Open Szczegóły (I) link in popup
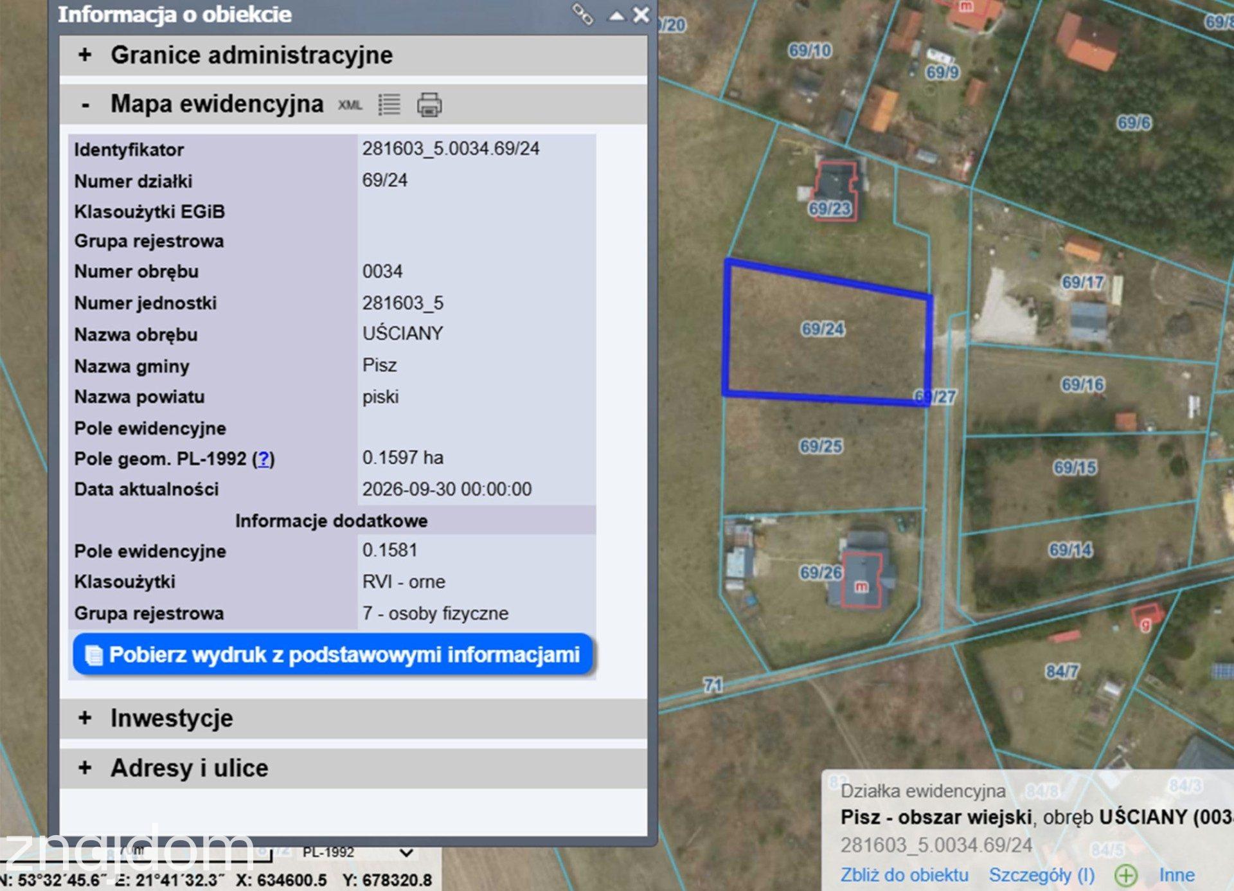The width and height of the screenshot is (1234, 891). click(x=1041, y=875)
